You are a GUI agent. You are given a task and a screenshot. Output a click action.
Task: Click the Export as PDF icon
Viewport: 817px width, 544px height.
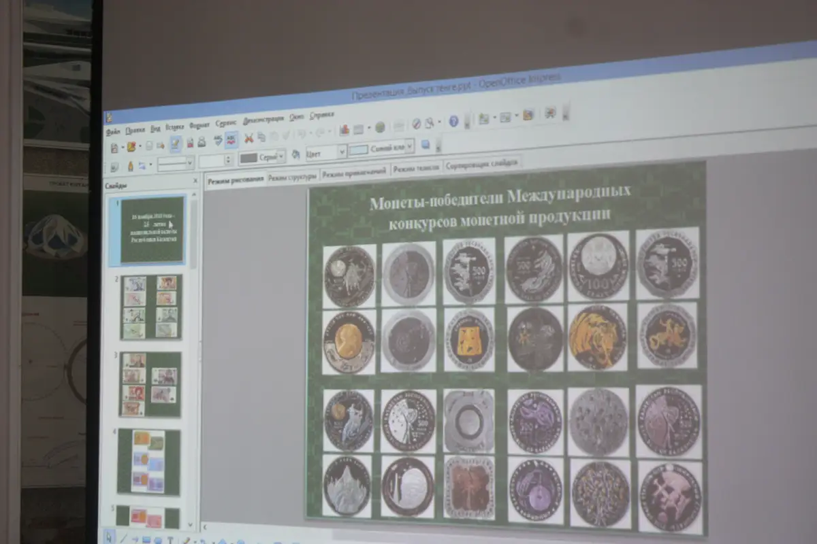(191, 142)
